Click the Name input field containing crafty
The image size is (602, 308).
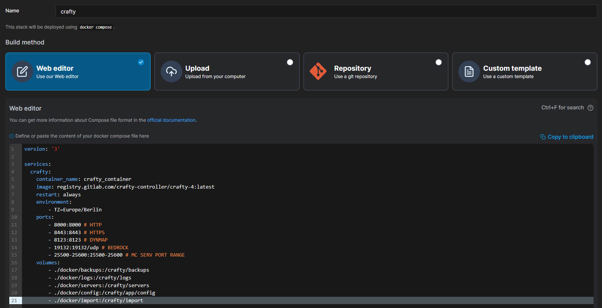click(x=326, y=11)
